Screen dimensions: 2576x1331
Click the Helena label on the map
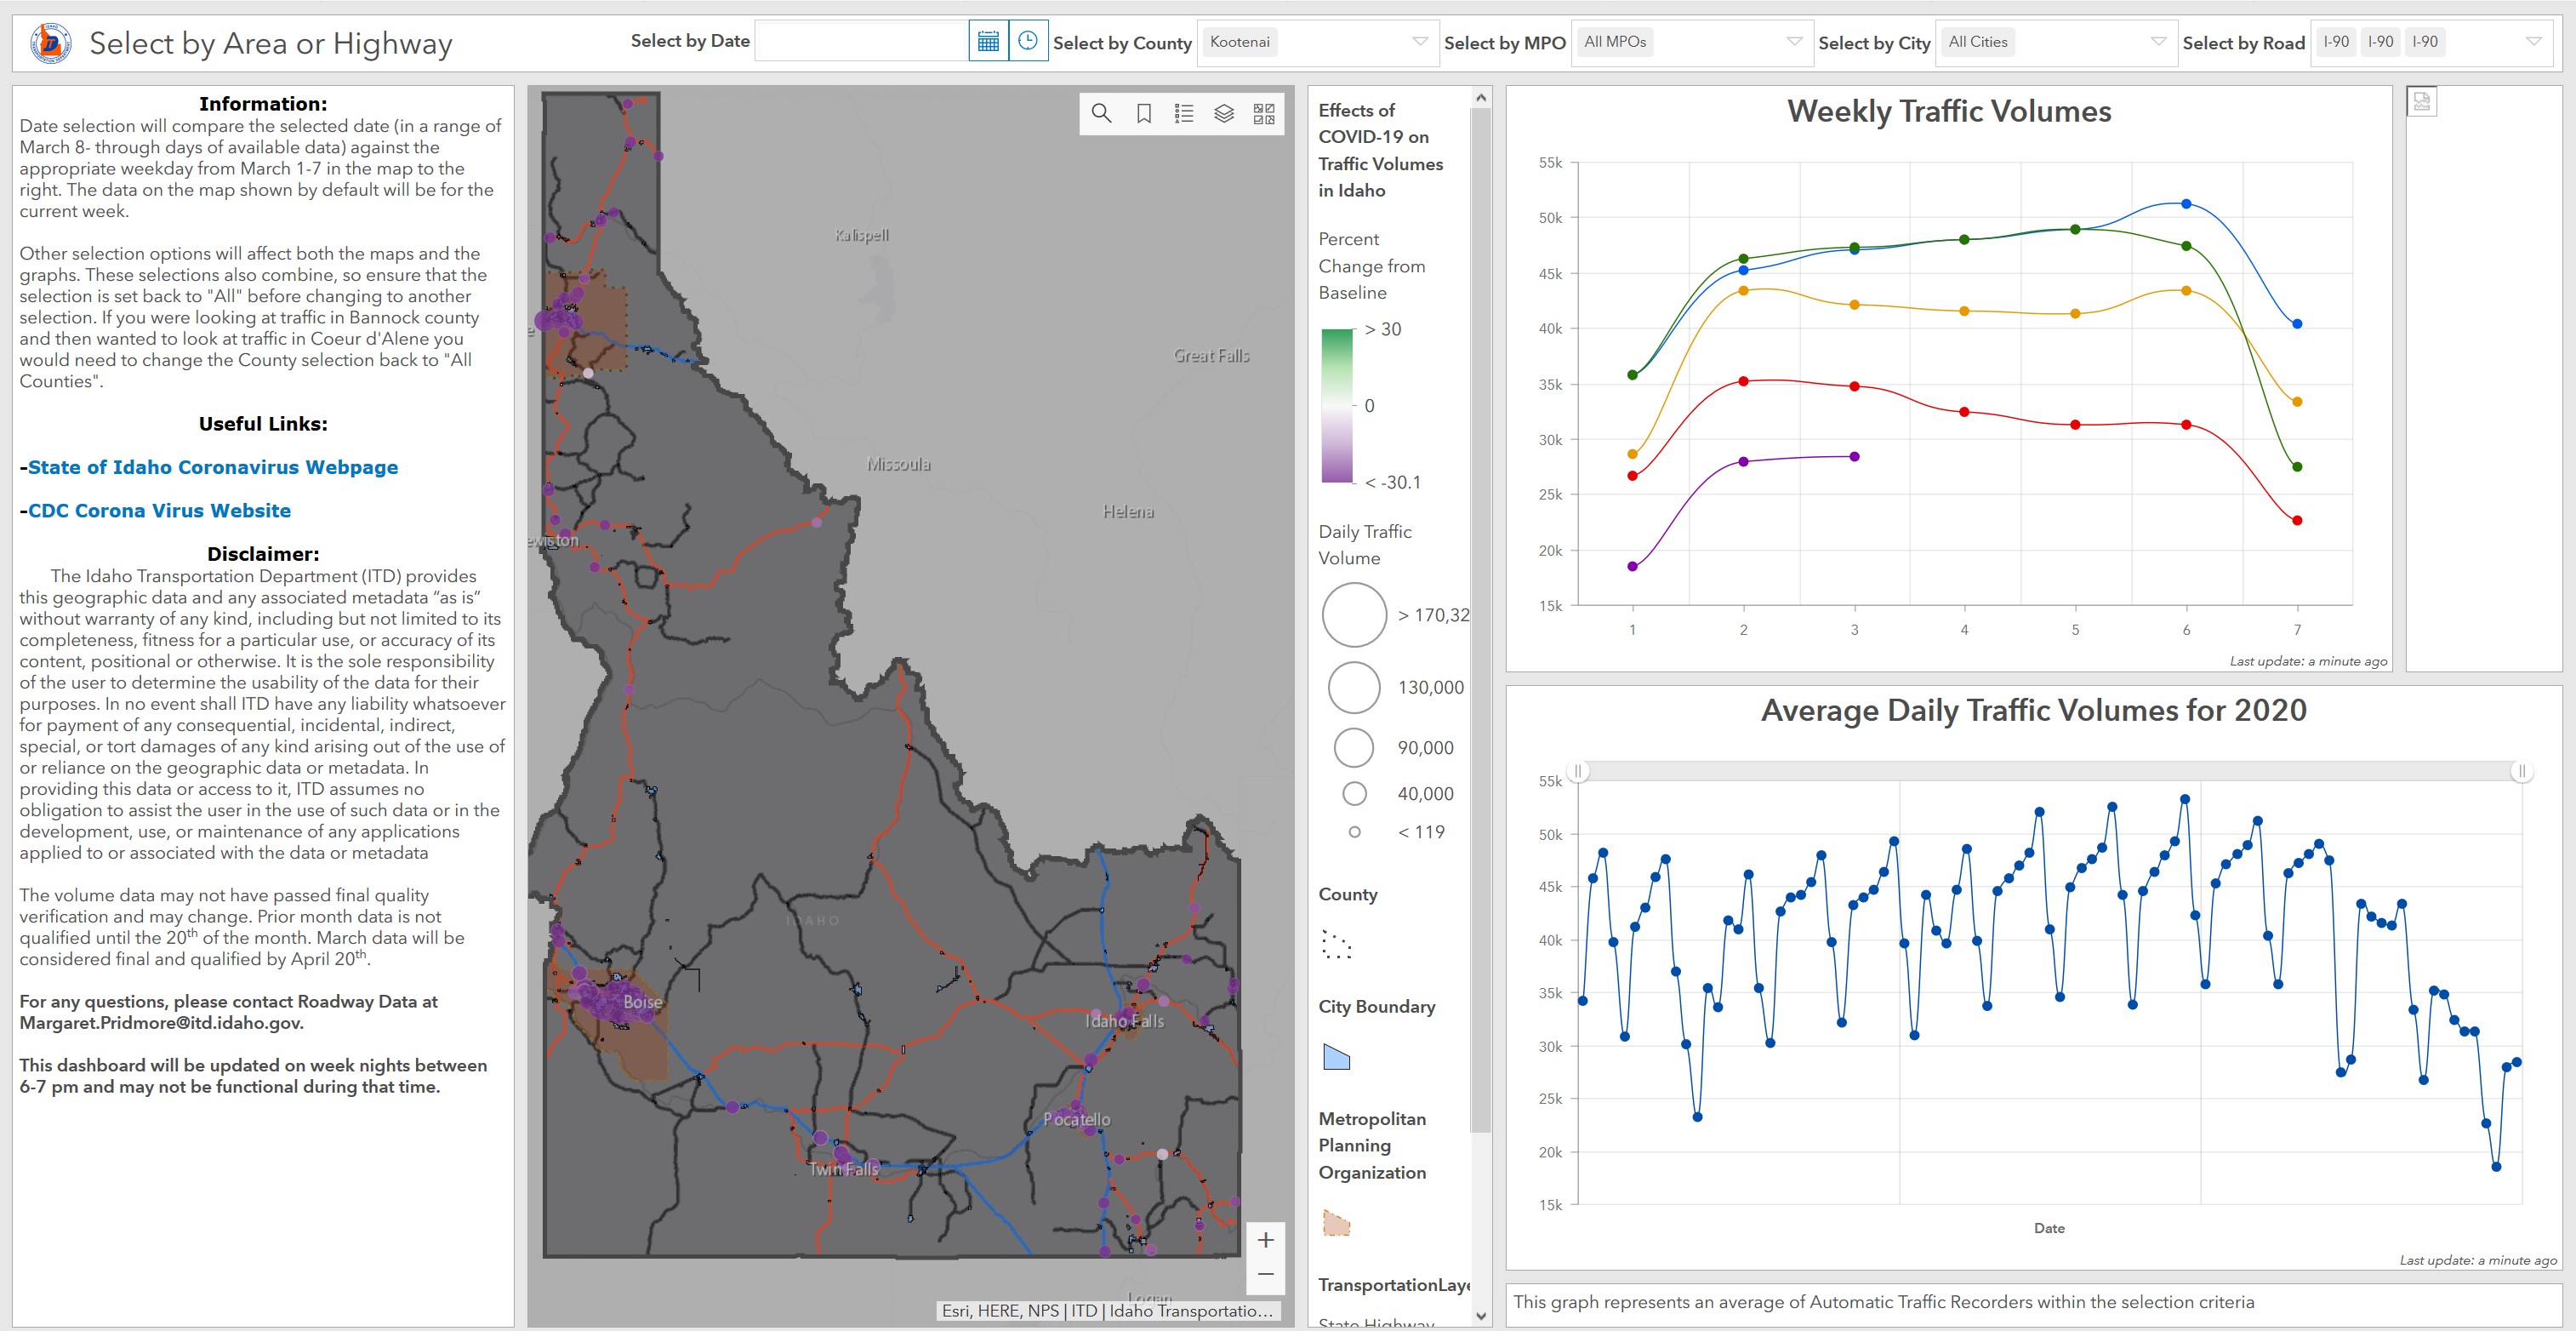click(x=1128, y=511)
